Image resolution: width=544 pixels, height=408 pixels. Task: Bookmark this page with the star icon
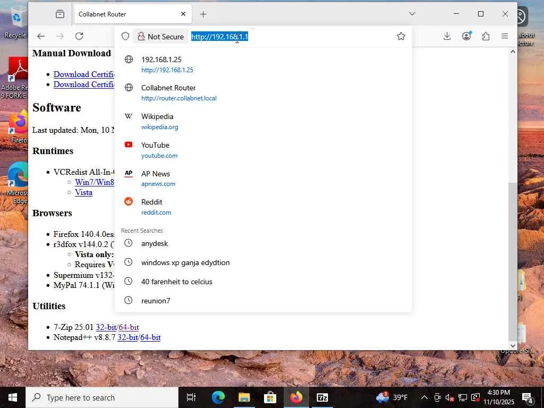[x=401, y=36]
